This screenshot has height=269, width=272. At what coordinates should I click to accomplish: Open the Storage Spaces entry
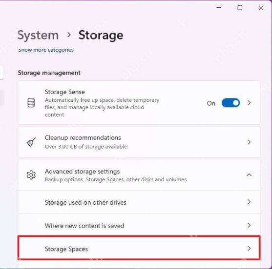pos(139,248)
